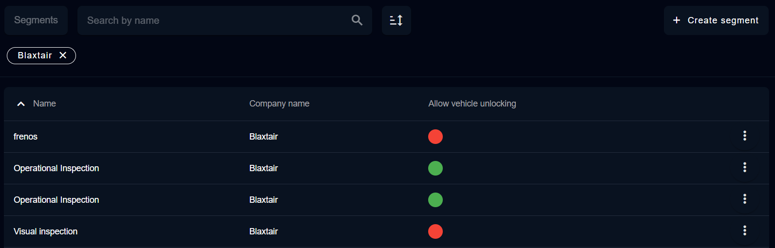This screenshot has height=248, width=775.
Task: Click the magnifier search icon
Action: (x=357, y=20)
